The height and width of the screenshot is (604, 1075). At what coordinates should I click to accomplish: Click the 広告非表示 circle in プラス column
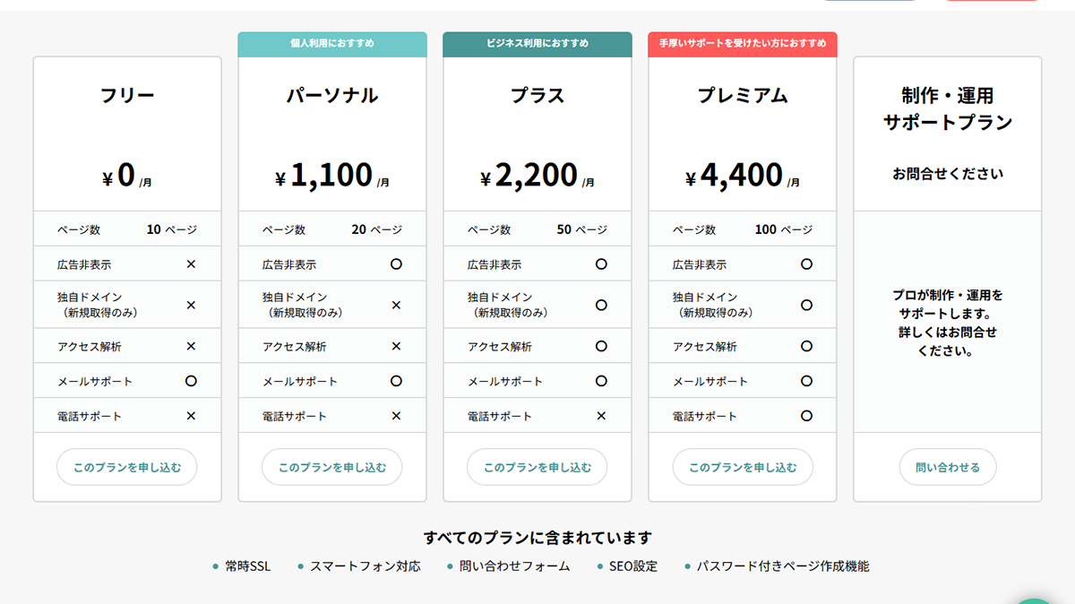pyautogui.click(x=601, y=263)
